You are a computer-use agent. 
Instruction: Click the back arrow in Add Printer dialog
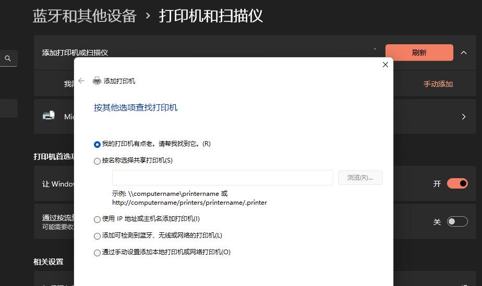[x=81, y=81]
